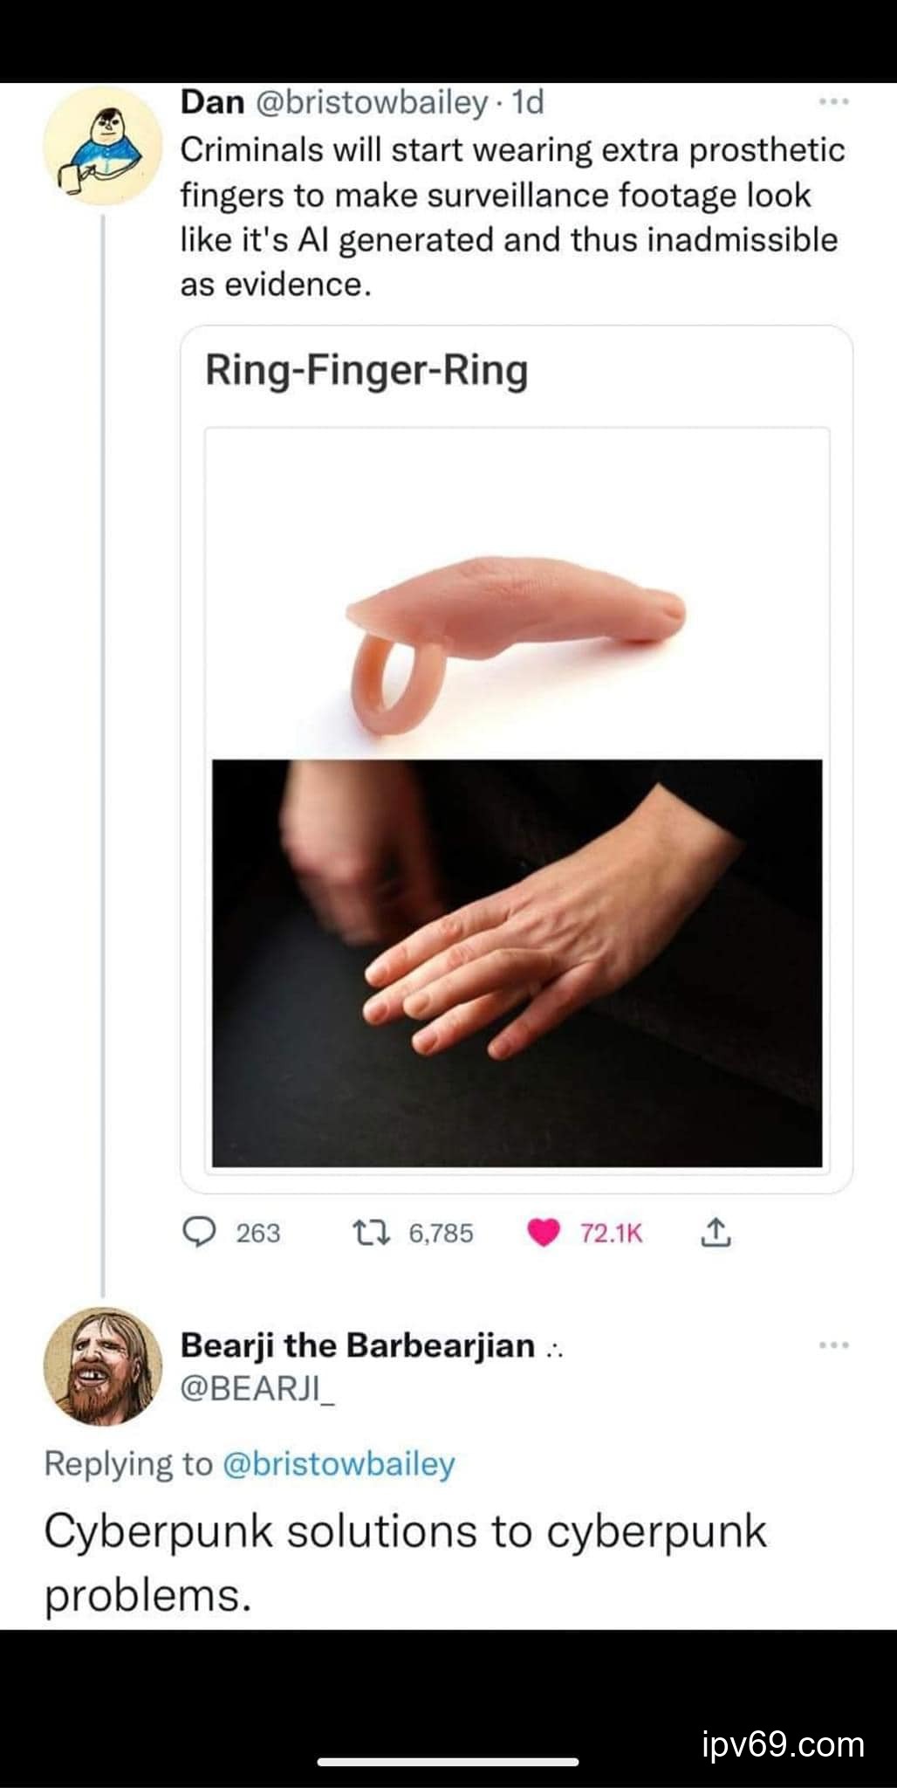Click Bearji the Barbearjian display name
Image resolution: width=897 pixels, height=1788 pixels.
(x=357, y=1345)
